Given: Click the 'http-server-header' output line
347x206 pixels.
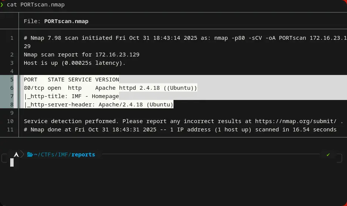Looking at the screenshot, I should click(x=99, y=105).
